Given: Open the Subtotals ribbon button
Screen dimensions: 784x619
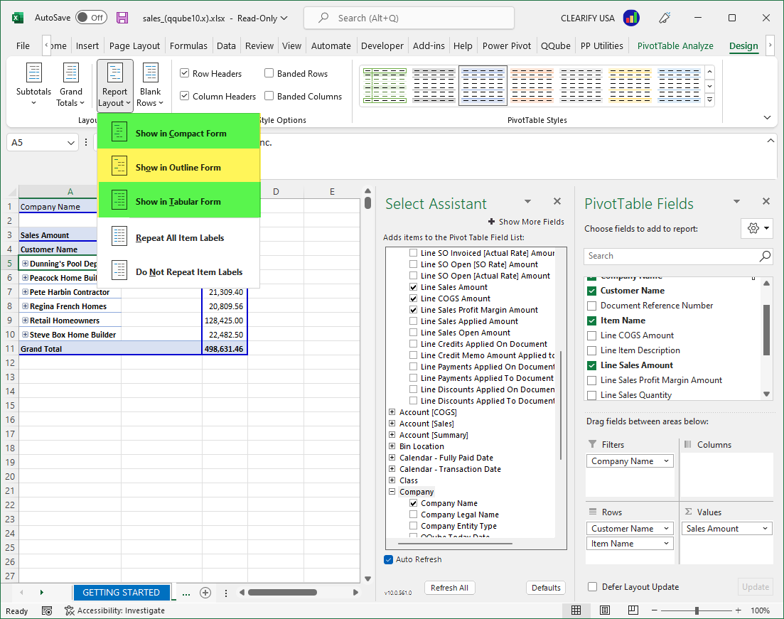Looking at the screenshot, I should click(33, 85).
